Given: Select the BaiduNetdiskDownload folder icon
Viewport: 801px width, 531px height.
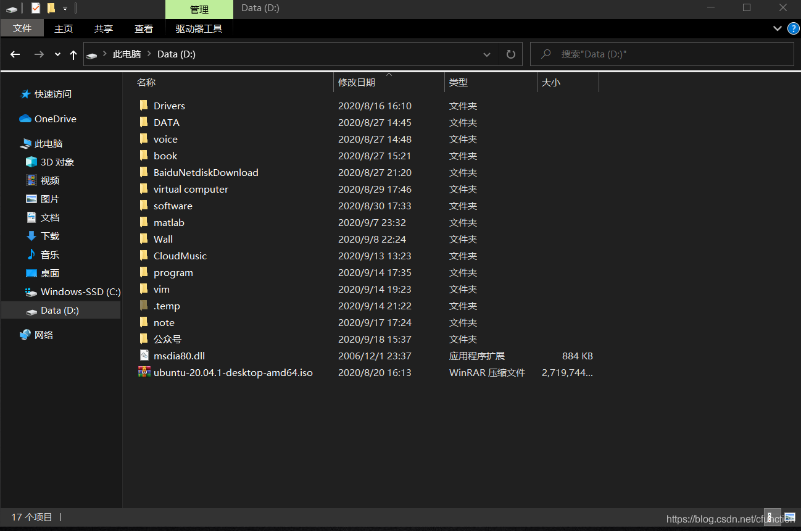Looking at the screenshot, I should click(x=144, y=172).
